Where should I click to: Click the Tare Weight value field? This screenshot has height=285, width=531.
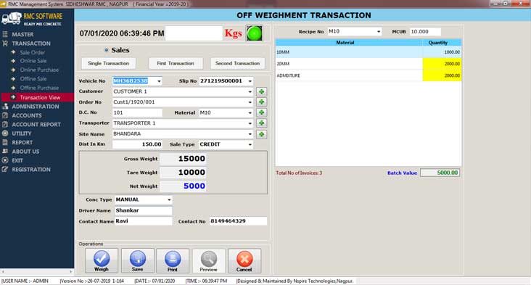click(184, 173)
